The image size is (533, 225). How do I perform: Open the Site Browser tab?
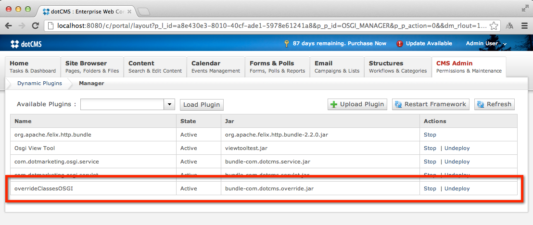click(x=91, y=67)
